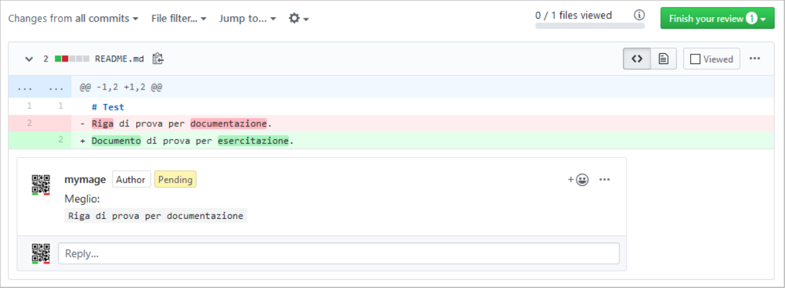The image size is (785, 288).
Task: Copy README.md file path with clipboard icon
Action: tap(158, 59)
